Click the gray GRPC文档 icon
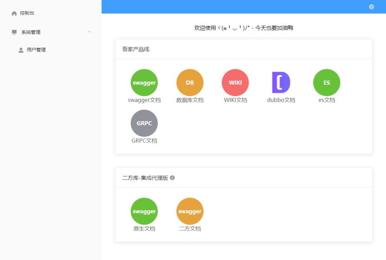The height and width of the screenshot is (260, 386). pyautogui.click(x=144, y=123)
